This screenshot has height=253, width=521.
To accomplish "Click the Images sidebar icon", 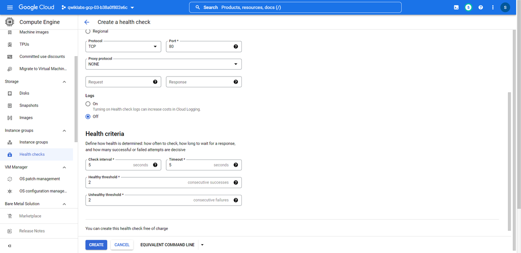I will tap(10, 118).
